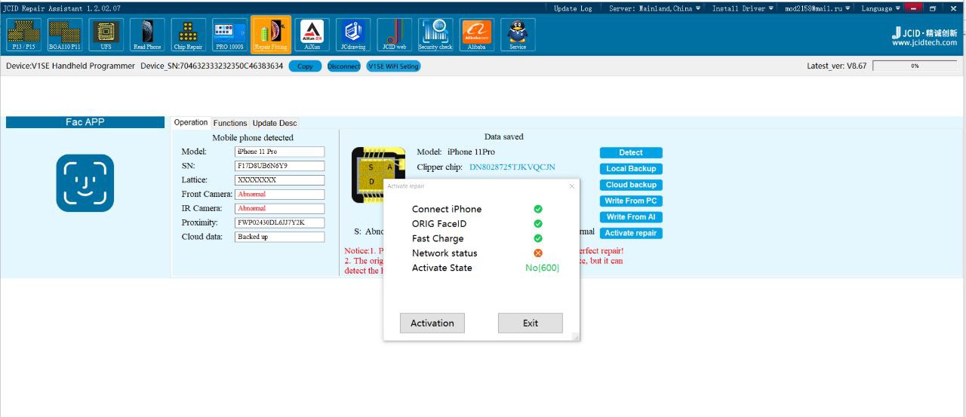Open the JCID web icon
The width and height of the screenshot is (966, 417).
(x=394, y=35)
